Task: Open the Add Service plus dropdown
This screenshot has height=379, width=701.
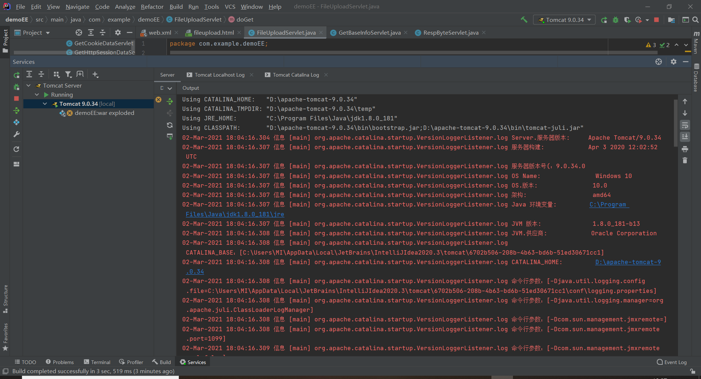Action: [95, 74]
